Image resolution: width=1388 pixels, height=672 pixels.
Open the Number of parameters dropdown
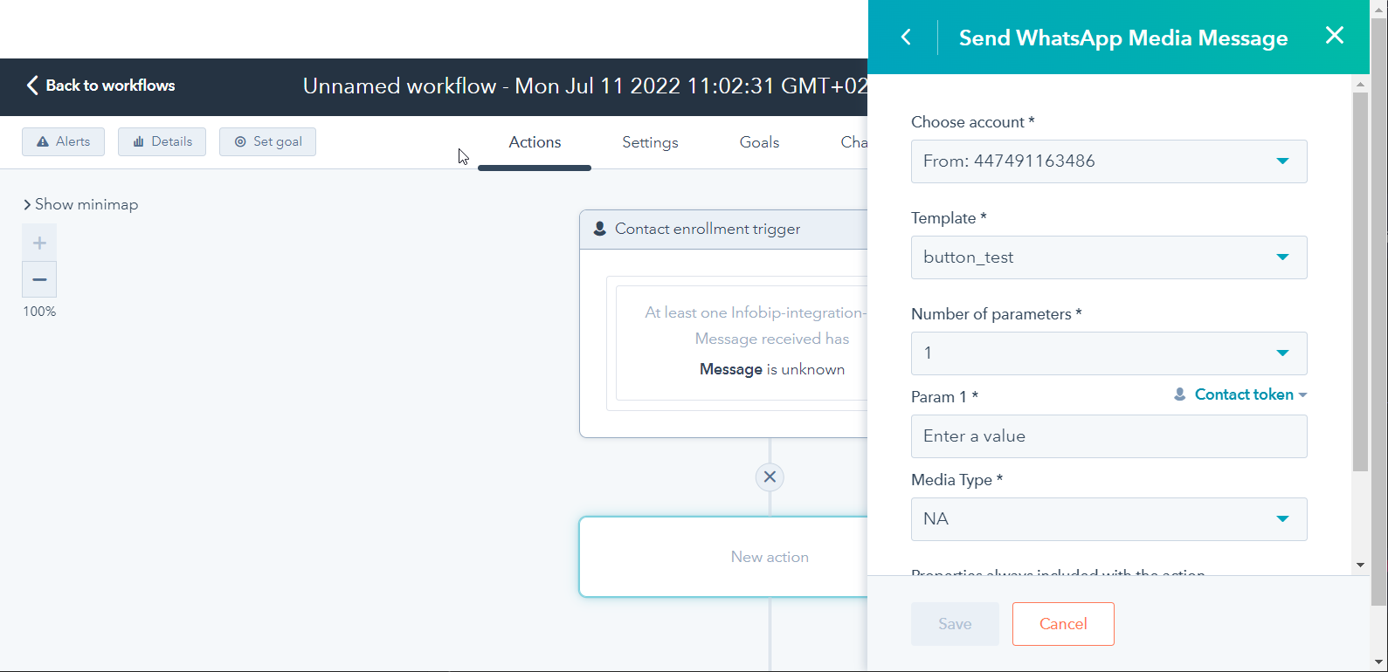tap(1108, 353)
